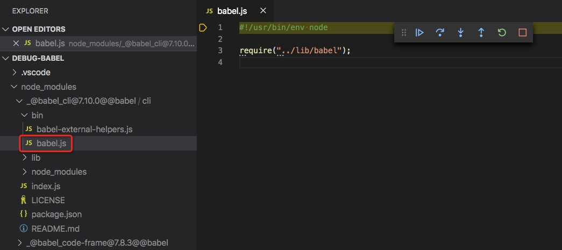Click the Continue debug button
Viewport: 562px width, 250px height.
click(x=419, y=33)
